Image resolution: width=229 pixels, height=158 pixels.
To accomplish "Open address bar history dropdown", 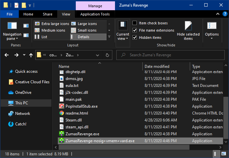I will tap(98, 55).
